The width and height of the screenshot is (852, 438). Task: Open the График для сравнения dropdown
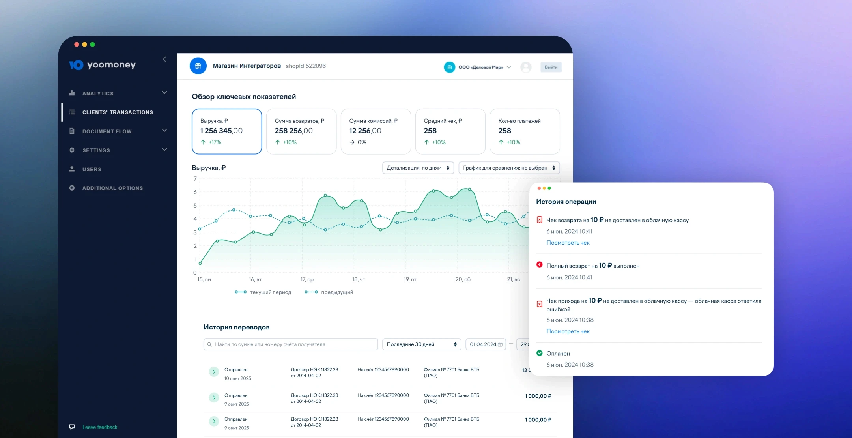(x=509, y=168)
